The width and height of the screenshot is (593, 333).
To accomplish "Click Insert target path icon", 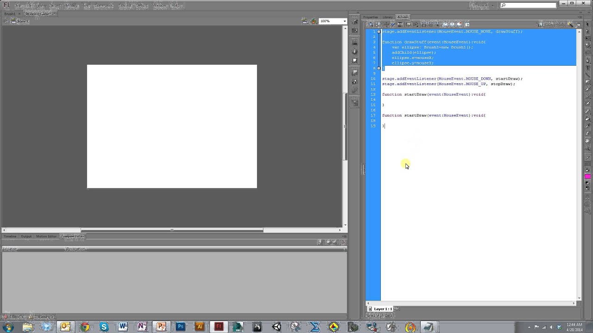I will pos(386,24).
